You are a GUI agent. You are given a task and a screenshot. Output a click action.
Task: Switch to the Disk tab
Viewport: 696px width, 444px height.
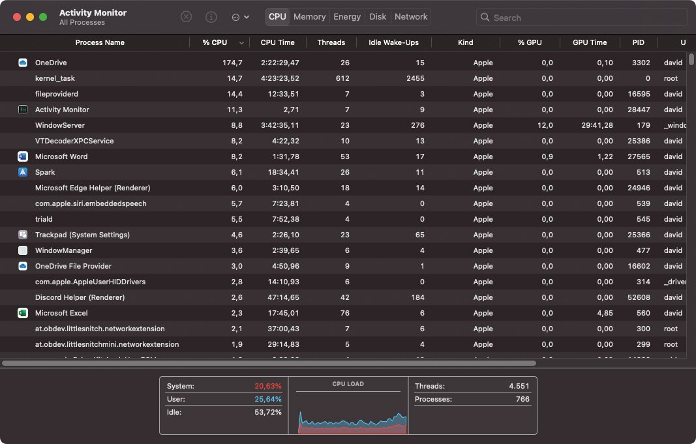(x=378, y=17)
